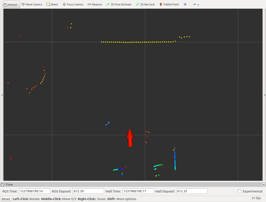Viewport: 266px width, 202px height.
Task: Select the 2D Pose Estimate tool
Action: click(x=119, y=4)
